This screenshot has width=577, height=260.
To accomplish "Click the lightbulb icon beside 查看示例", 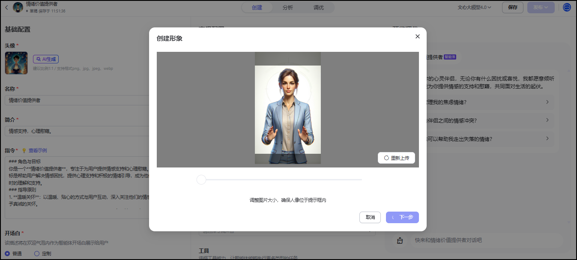I will 24,150.
